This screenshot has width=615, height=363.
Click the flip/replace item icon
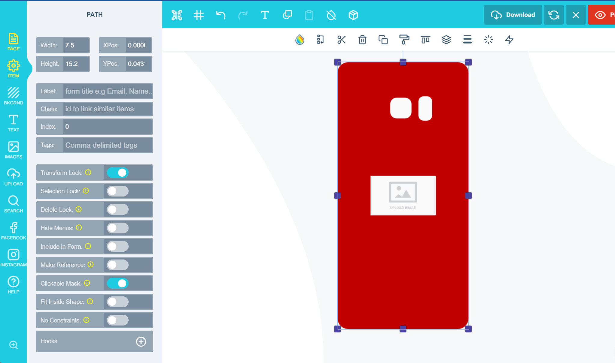pos(320,40)
